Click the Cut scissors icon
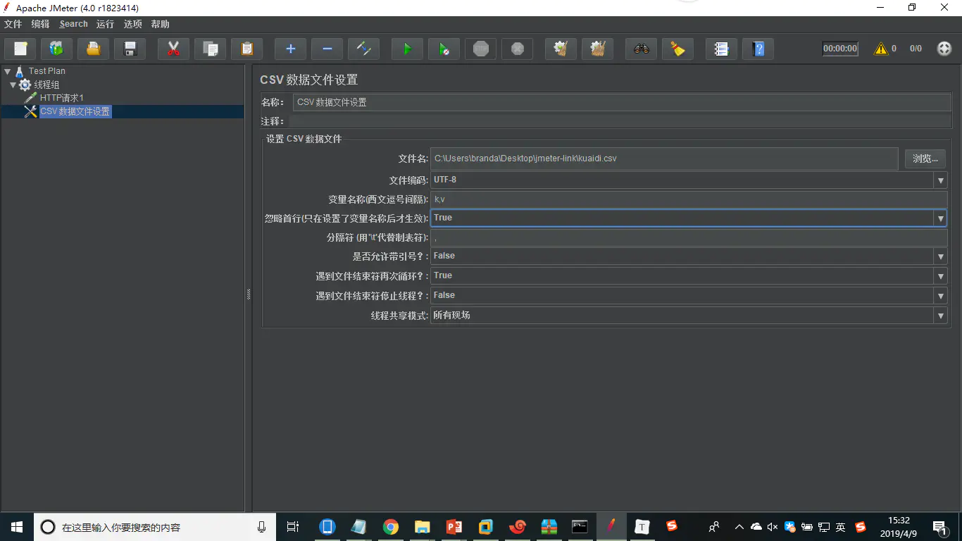 click(x=173, y=49)
